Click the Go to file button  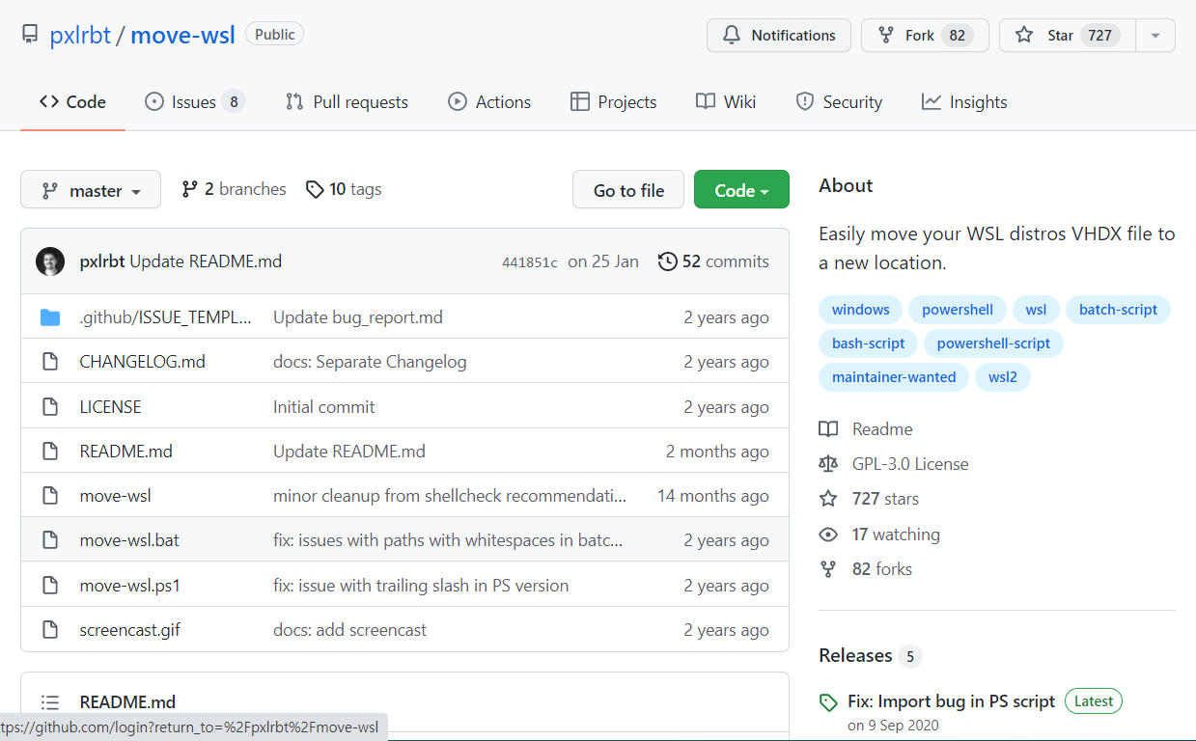628,190
